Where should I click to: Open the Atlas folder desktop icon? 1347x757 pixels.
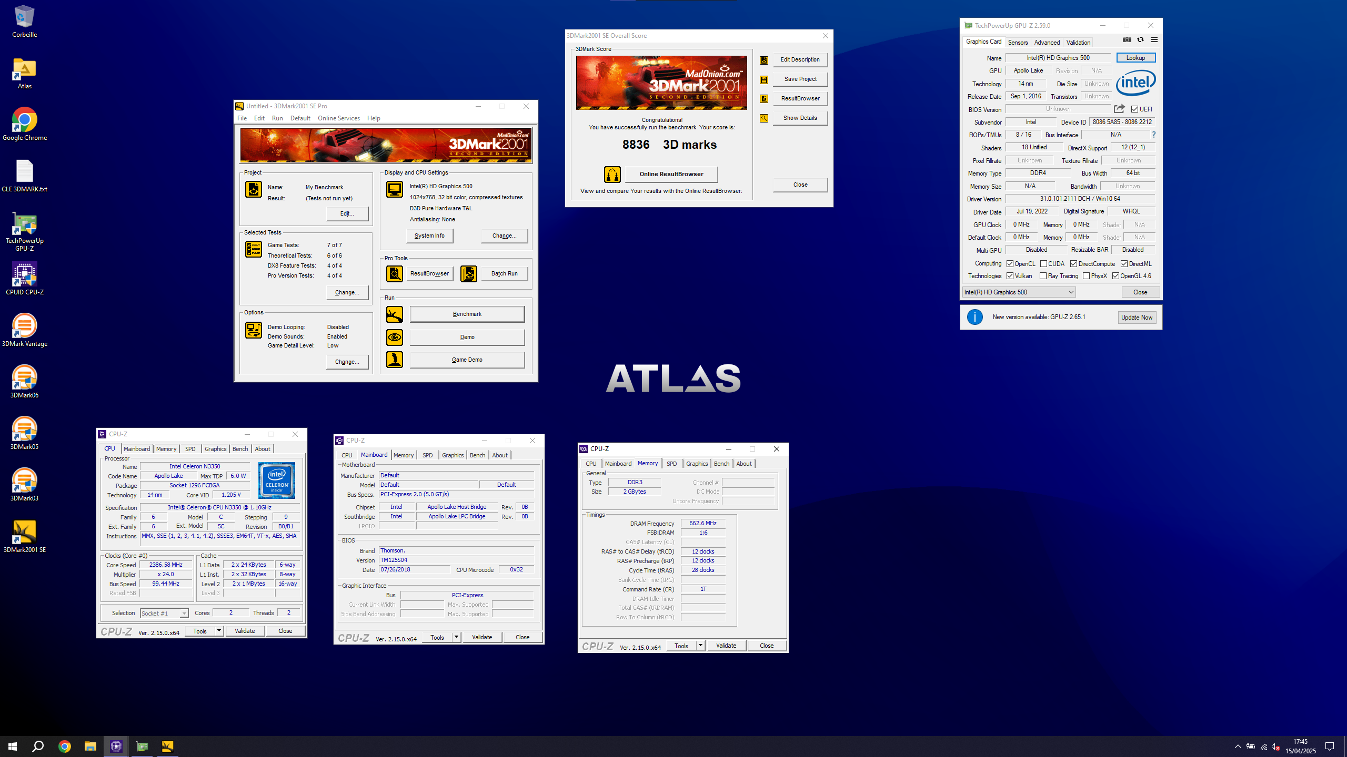point(24,73)
